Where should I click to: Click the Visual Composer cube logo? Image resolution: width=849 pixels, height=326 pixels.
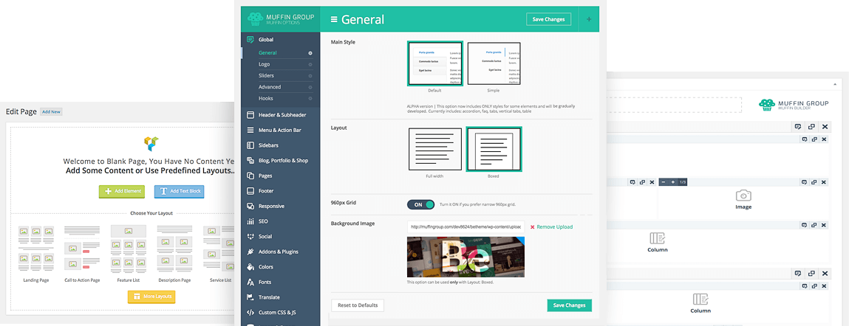click(151, 142)
